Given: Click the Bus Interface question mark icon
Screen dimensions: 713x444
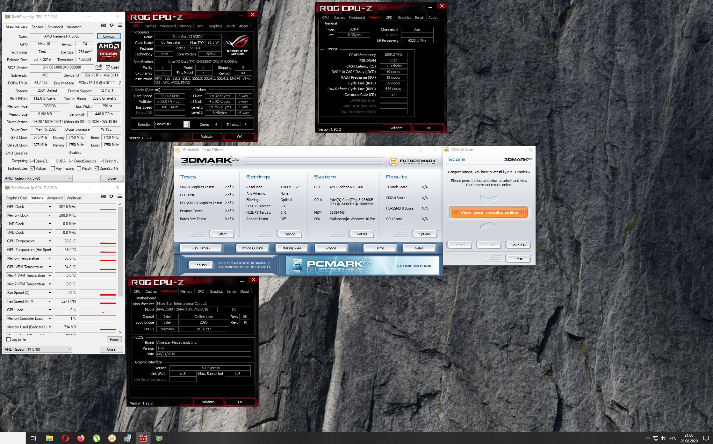Looking at the screenshot, I should pyautogui.click(x=120, y=83).
